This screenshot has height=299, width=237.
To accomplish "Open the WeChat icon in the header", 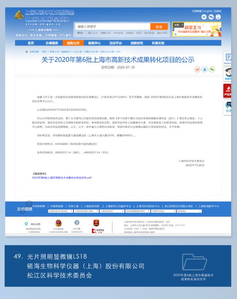I will (x=211, y=17).
